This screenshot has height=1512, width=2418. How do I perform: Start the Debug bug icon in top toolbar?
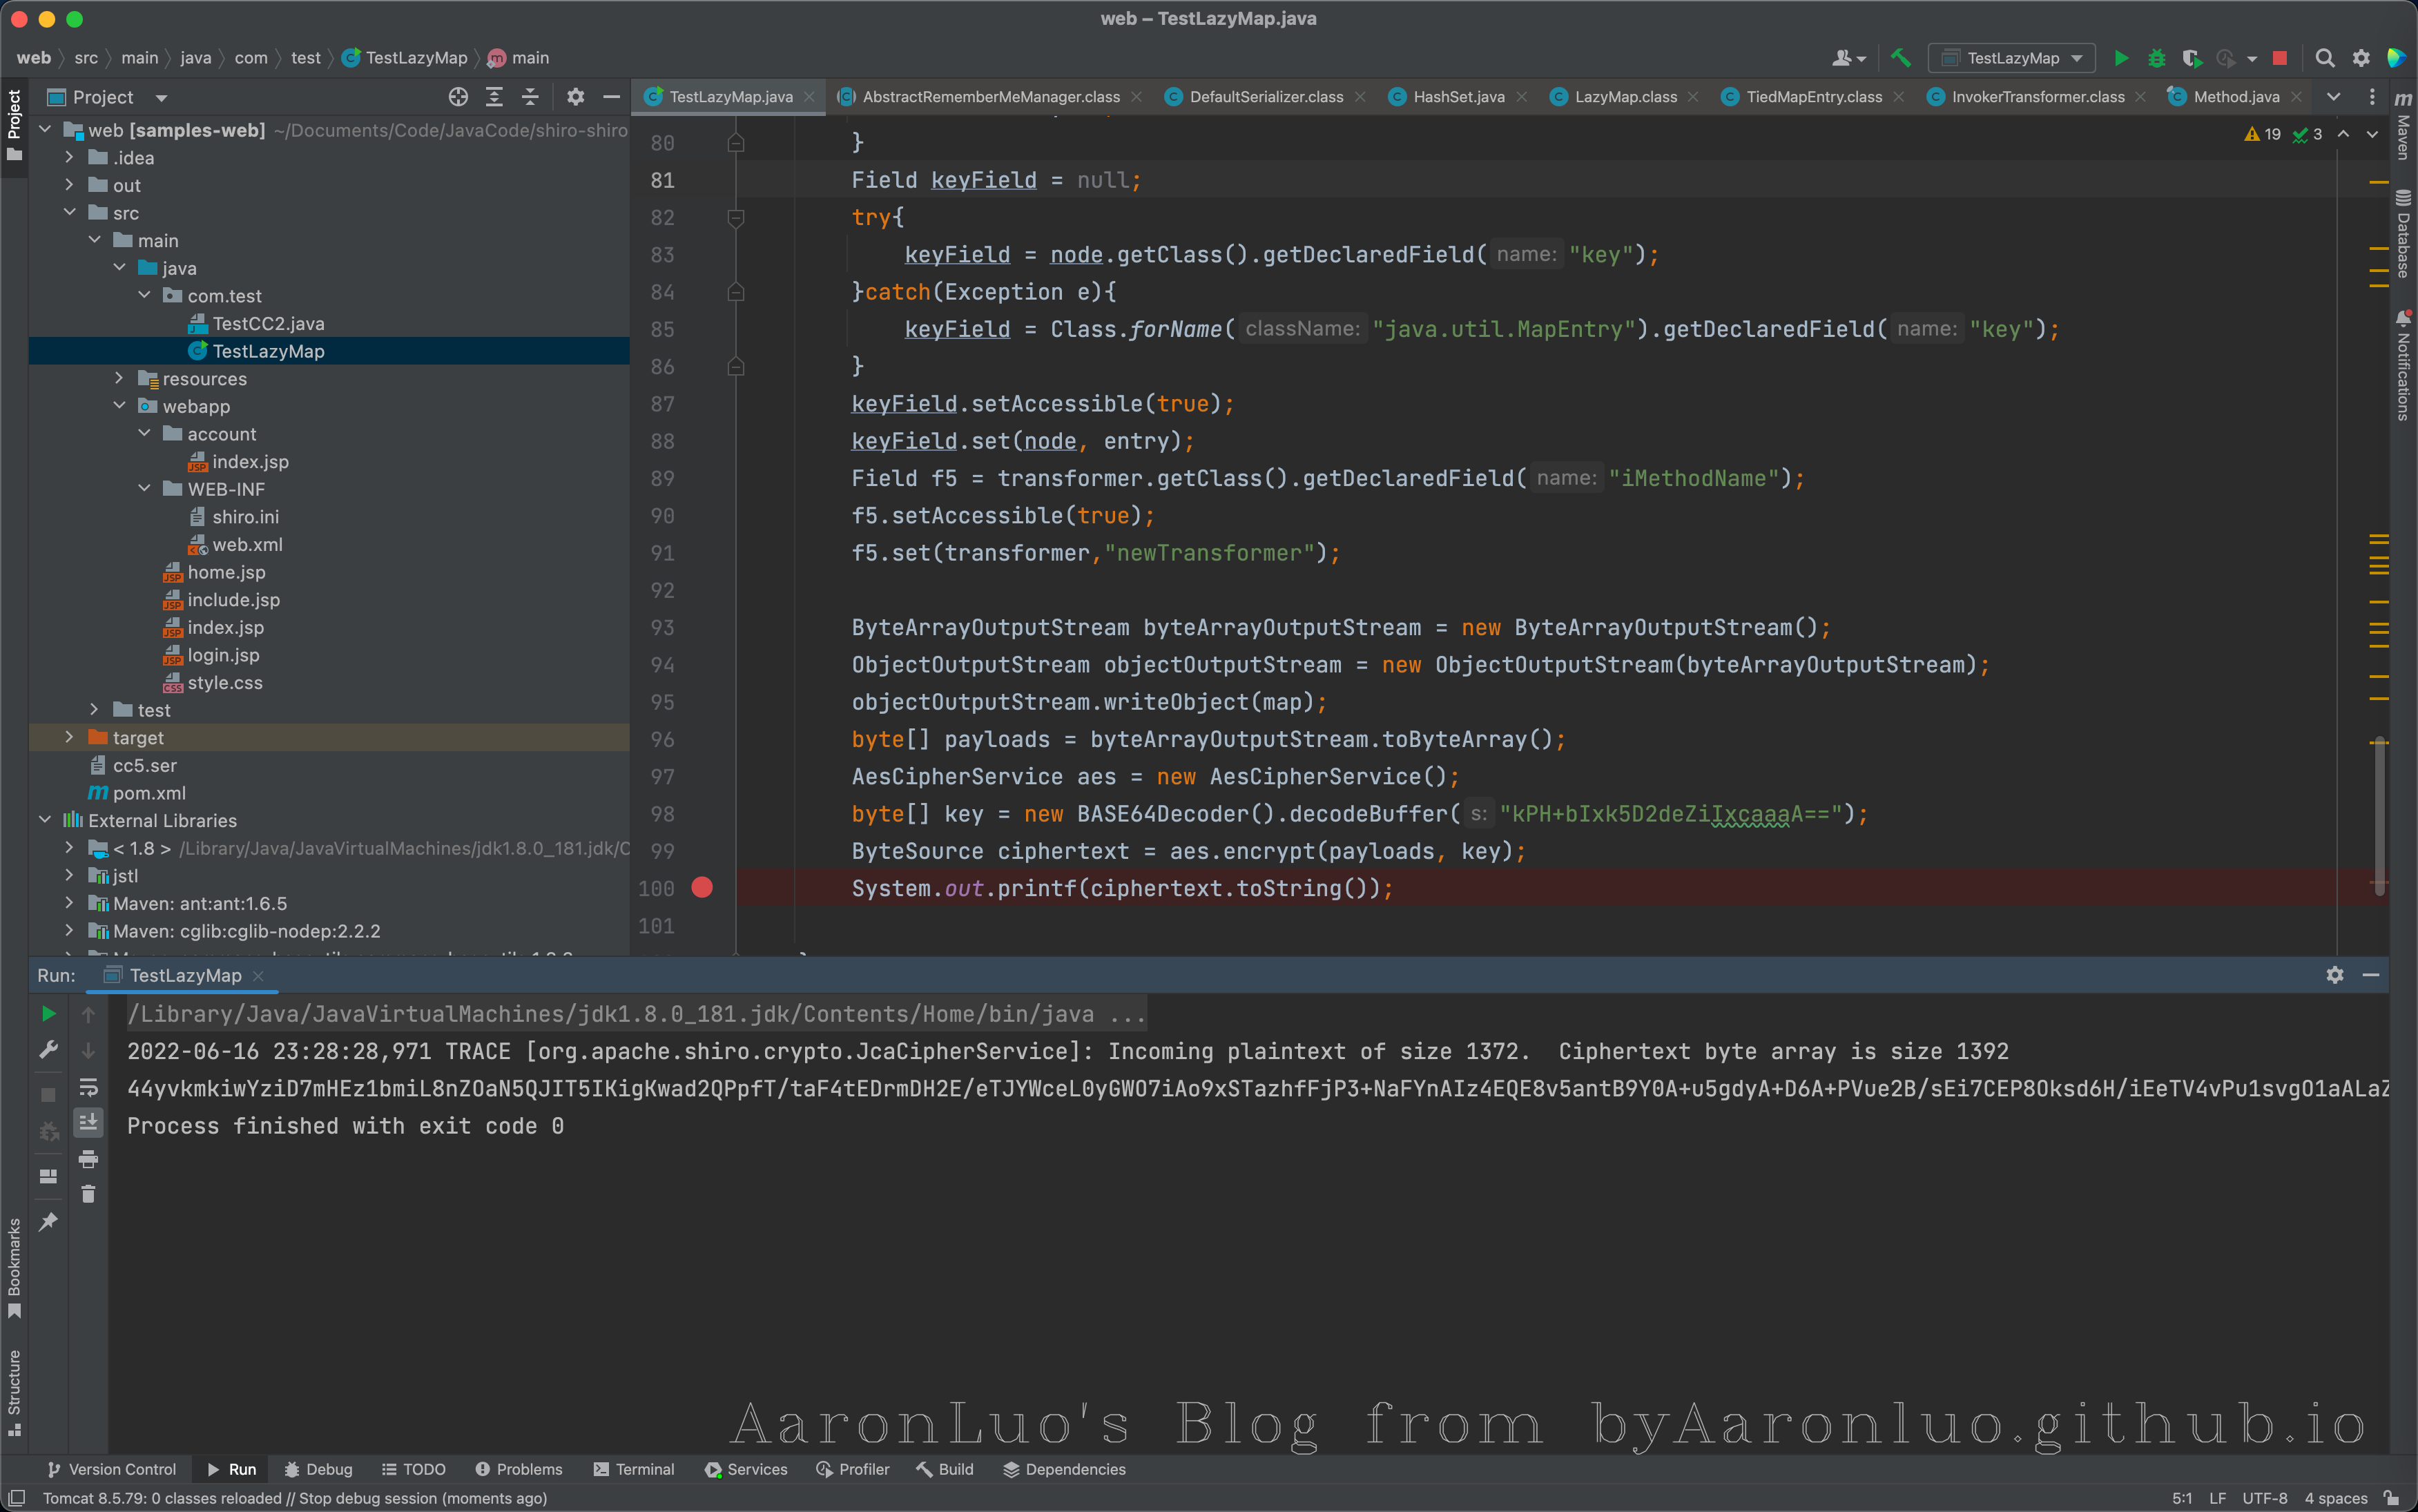pyautogui.click(x=2156, y=58)
